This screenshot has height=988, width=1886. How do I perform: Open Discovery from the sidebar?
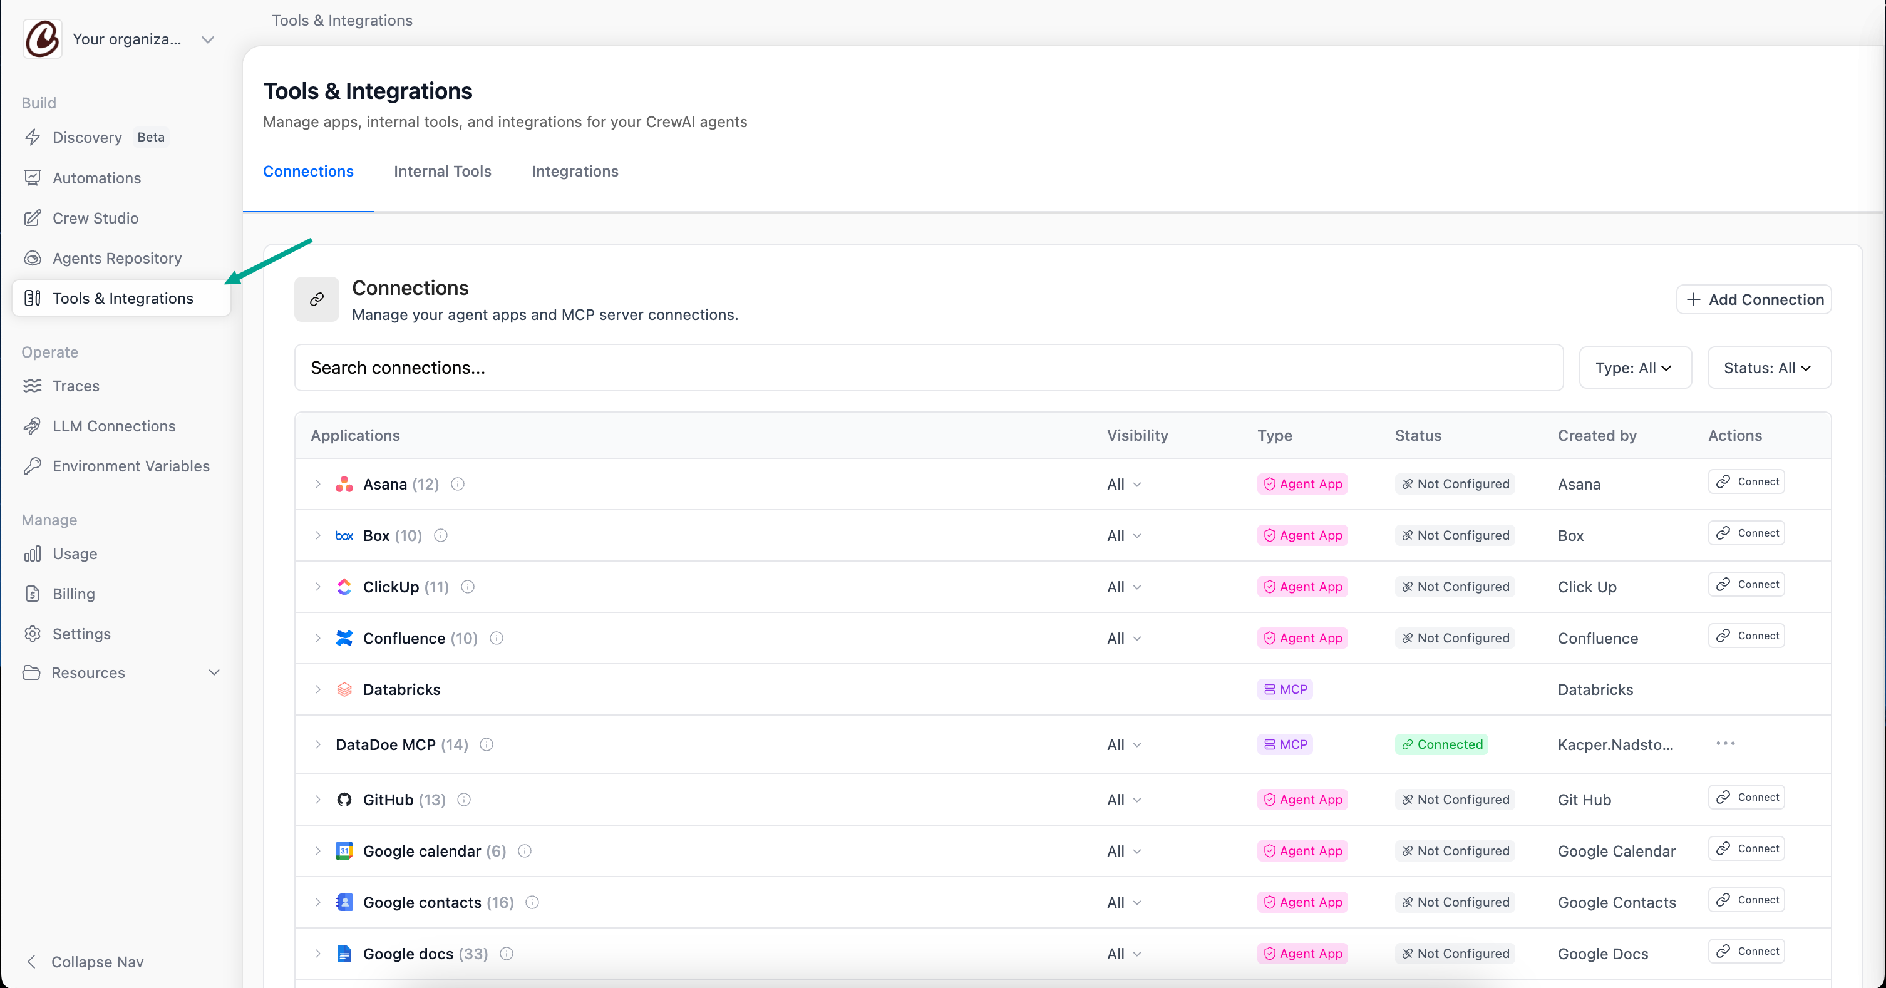[x=87, y=138]
